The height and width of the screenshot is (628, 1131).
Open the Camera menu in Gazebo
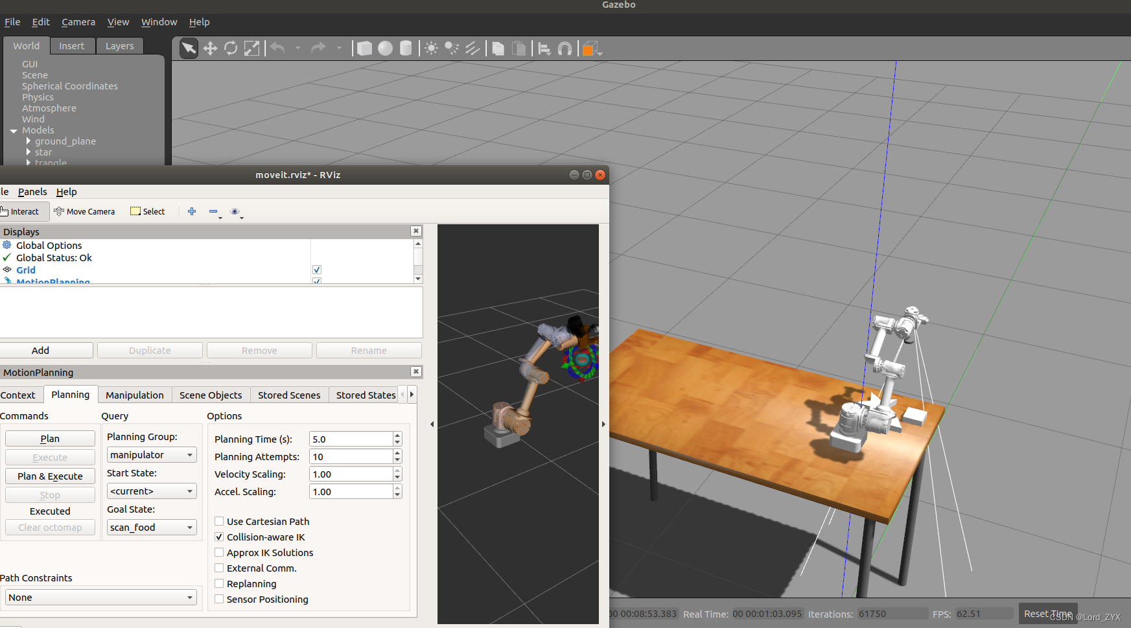78,22
